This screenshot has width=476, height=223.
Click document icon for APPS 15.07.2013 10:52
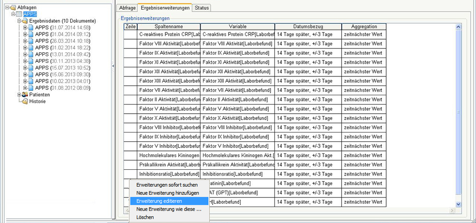pyautogui.click(x=31, y=68)
